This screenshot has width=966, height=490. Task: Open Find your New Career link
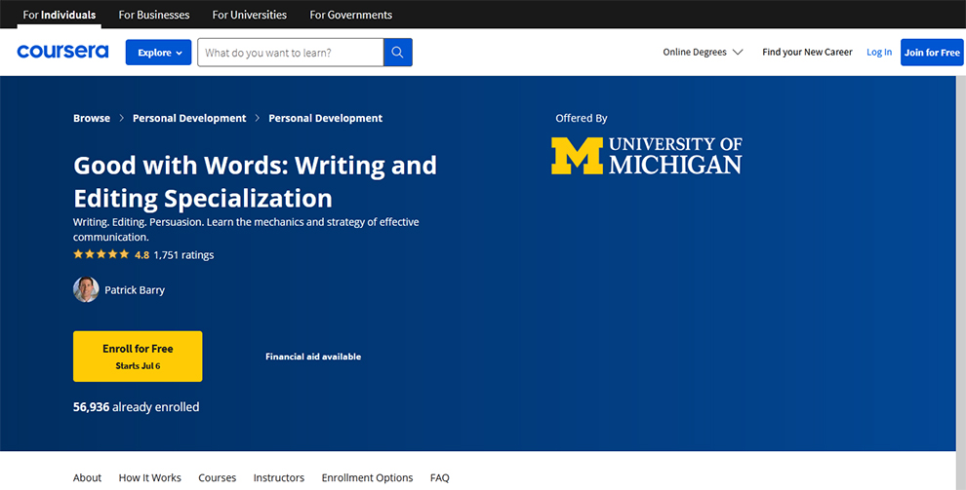click(x=807, y=53)
